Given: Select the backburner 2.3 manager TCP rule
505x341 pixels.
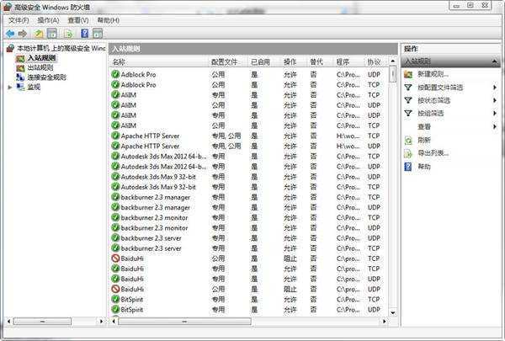Looking at the screenshot, I should tap(155, 197).
